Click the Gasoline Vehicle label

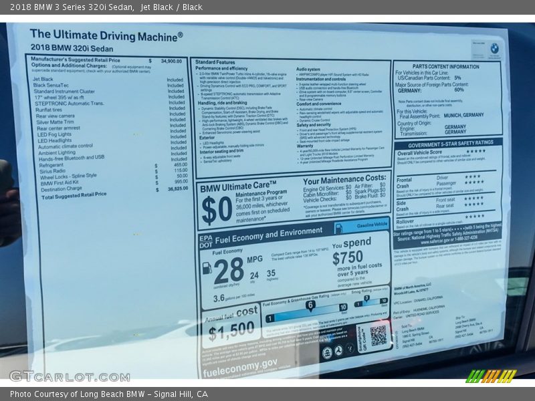(372, 226)
